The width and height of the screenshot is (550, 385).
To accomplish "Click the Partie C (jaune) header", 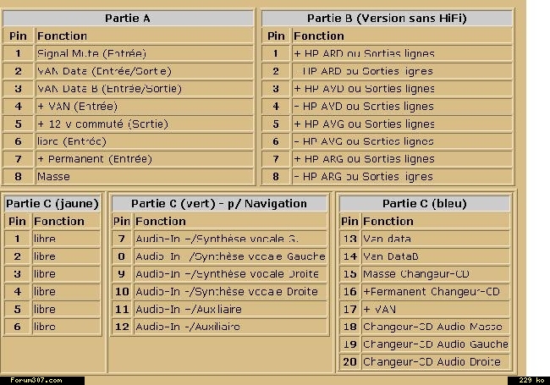I will (x=52, y=203).
